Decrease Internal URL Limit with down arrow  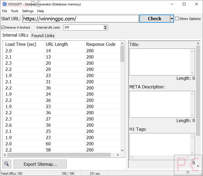(105, 29)
